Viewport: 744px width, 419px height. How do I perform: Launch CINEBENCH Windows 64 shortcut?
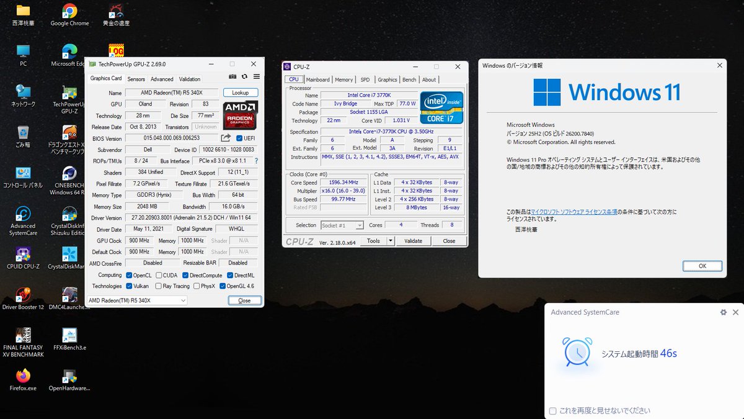click(x=69, y=180)
